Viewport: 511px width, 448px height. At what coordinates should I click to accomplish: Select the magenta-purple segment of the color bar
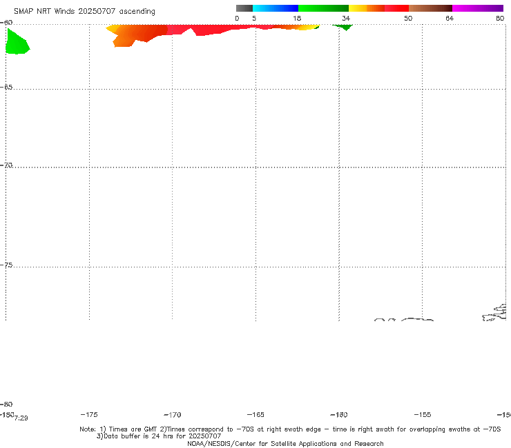(x=478, y=8)
